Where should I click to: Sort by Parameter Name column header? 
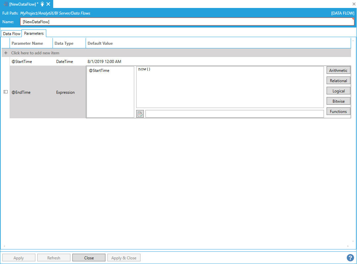click(x=27, y=43)
